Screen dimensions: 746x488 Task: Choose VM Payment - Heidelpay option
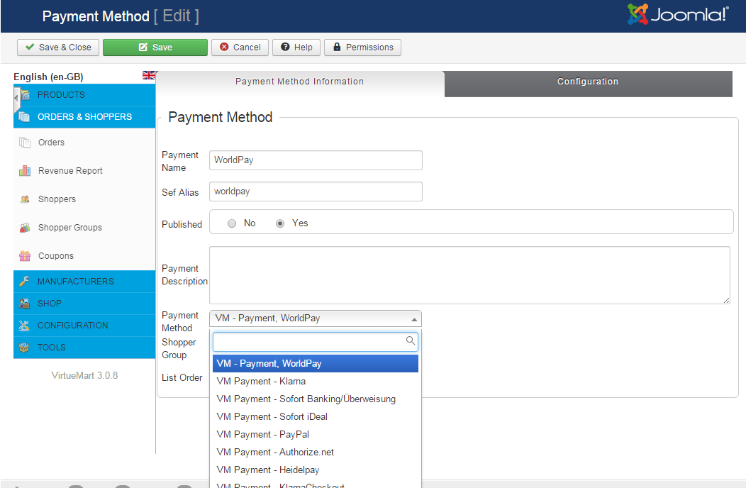316,470
